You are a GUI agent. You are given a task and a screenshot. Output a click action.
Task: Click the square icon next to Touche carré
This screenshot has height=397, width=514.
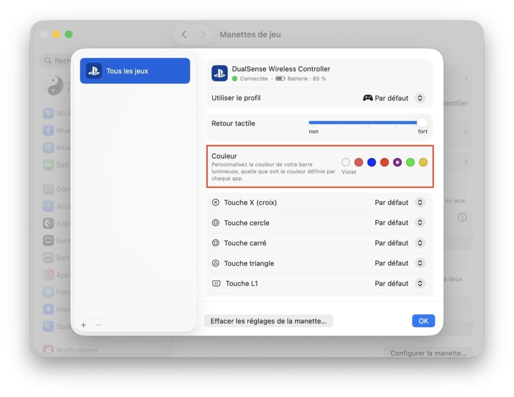click(x=216, y=243)
